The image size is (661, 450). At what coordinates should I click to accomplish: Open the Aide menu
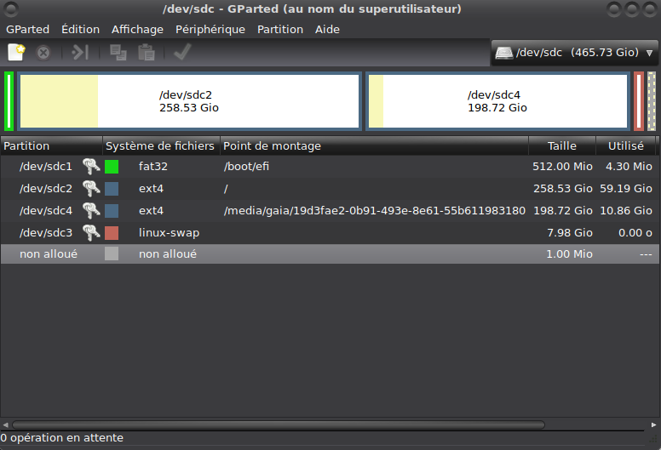point(328,30)
